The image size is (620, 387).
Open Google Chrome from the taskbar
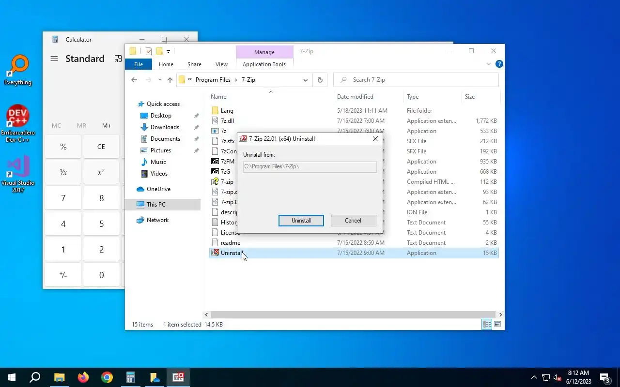[107, 377]
